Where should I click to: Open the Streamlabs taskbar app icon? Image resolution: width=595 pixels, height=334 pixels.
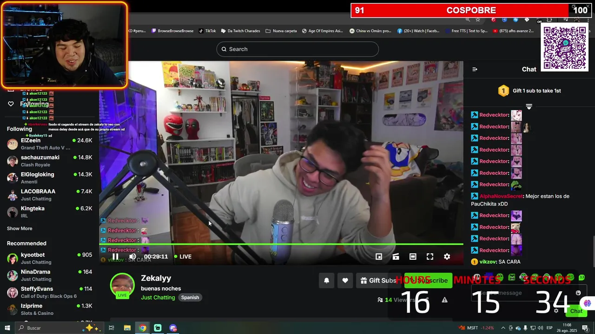point(158,328)
